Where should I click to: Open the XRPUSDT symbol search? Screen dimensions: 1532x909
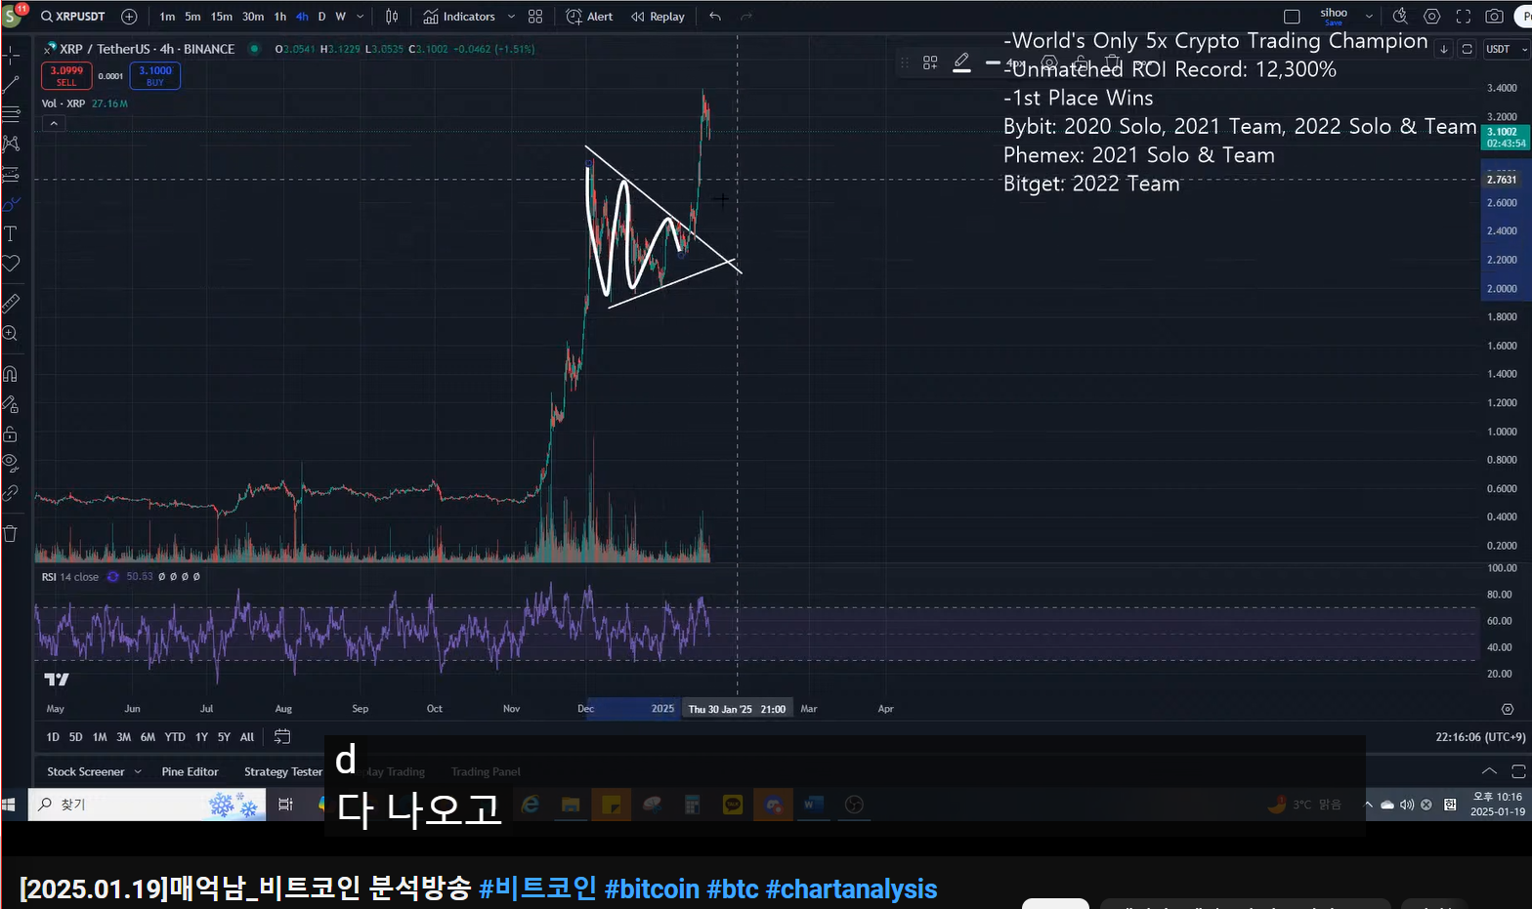point(73,17)
